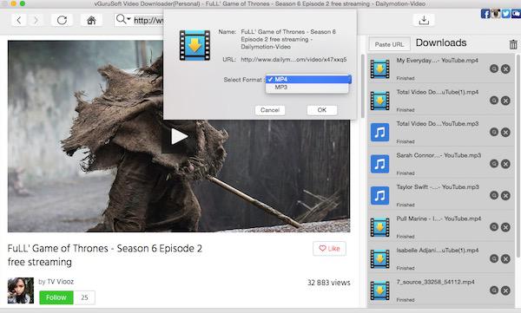Image resolution: width=521 pixels, height=313 pixels.
Task: Open the Instagram share icon
Action: point(496,14)
